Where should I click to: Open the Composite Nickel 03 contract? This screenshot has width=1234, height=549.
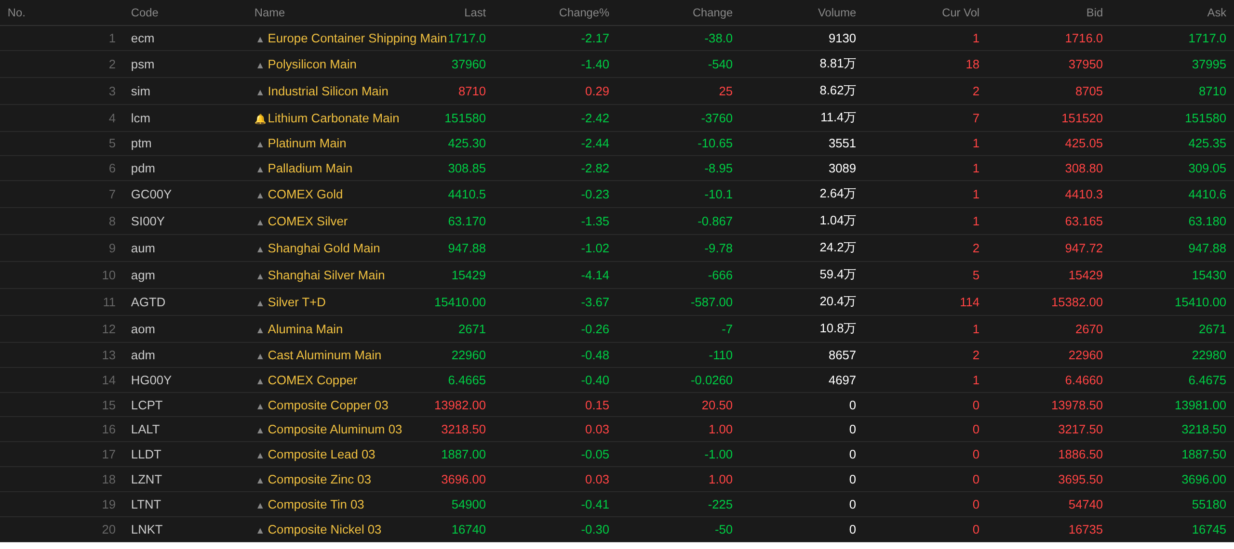pyautogui.click(x=324, y=529)
